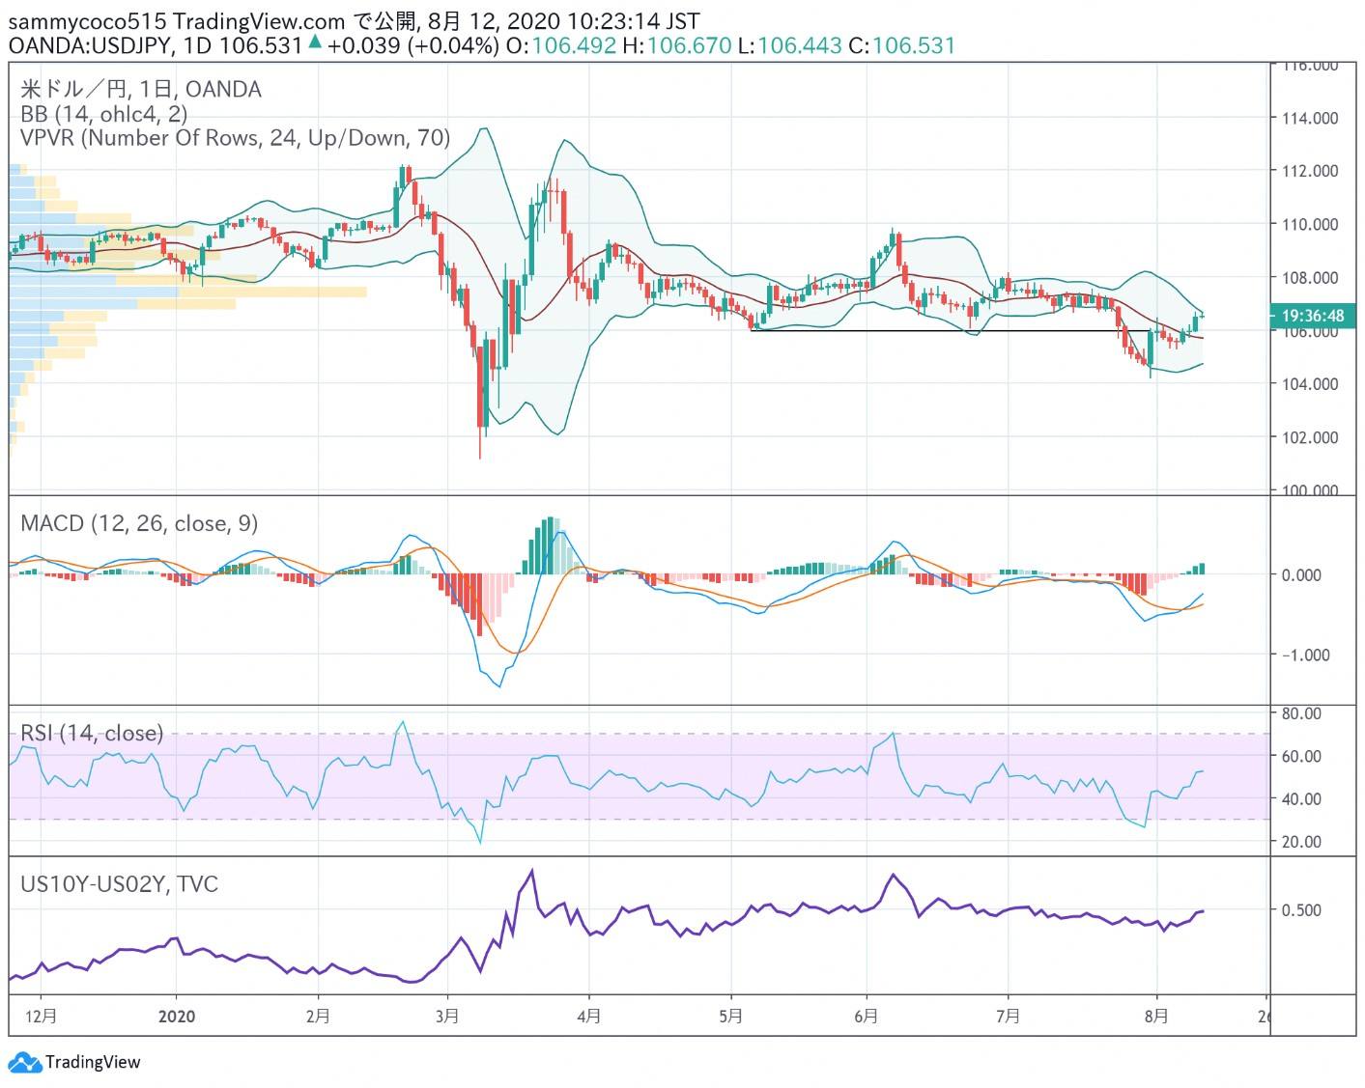Click the 'MACD (12, 26, close, 9)' label
The image size is (1365, 1088).
pyautogui.click(x=139, y=523)
